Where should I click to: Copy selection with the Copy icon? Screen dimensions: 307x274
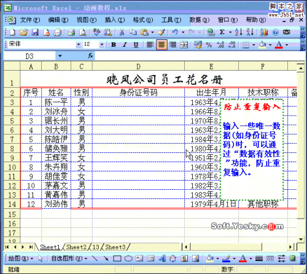[x=133, y=32]
